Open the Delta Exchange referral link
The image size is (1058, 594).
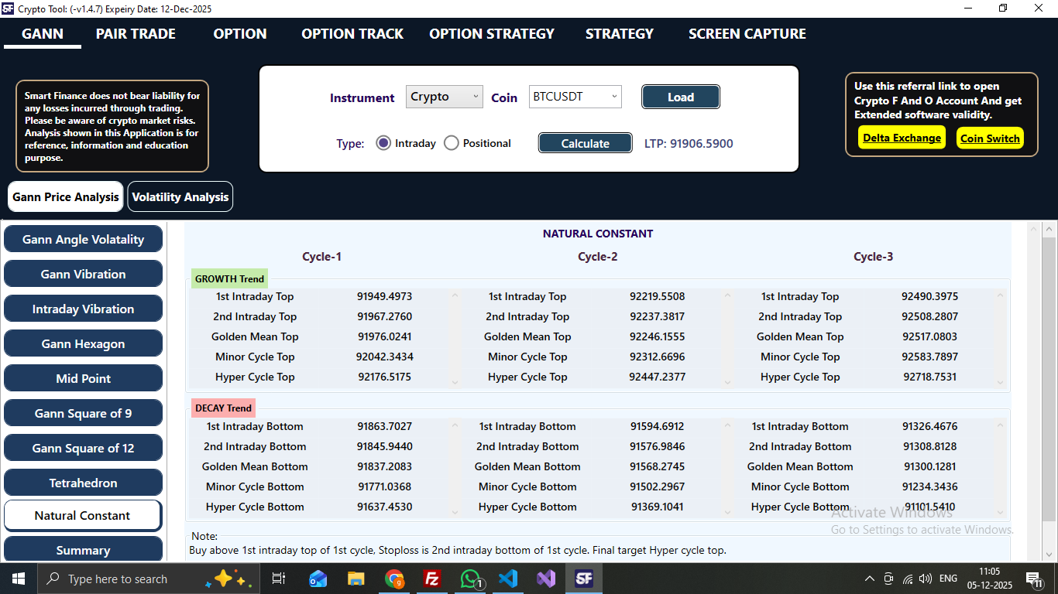pos(902,138)
